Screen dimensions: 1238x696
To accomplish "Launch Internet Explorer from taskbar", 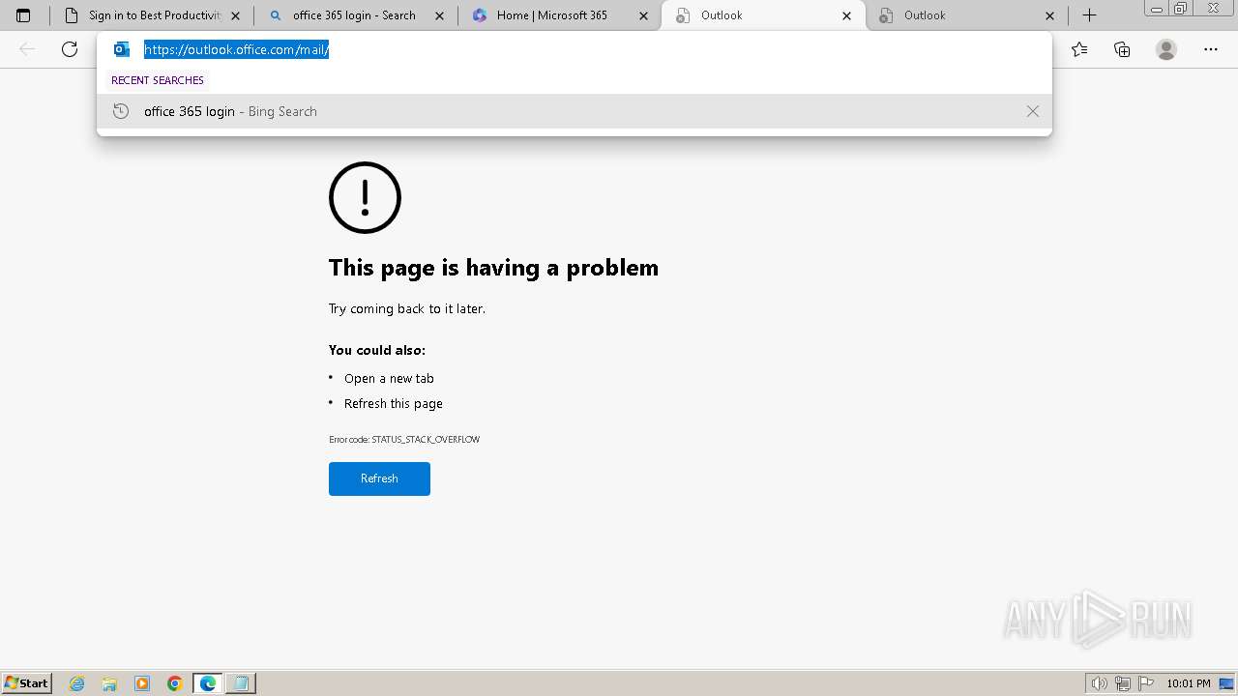I will [77, 683].
